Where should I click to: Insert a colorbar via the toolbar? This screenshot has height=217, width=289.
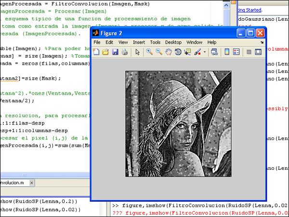tap(227, 52)
